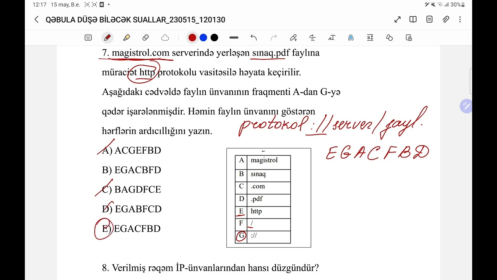Screen dimensions: 497x280
Task: Click the battery 30% status indicator
Action: 457,5
